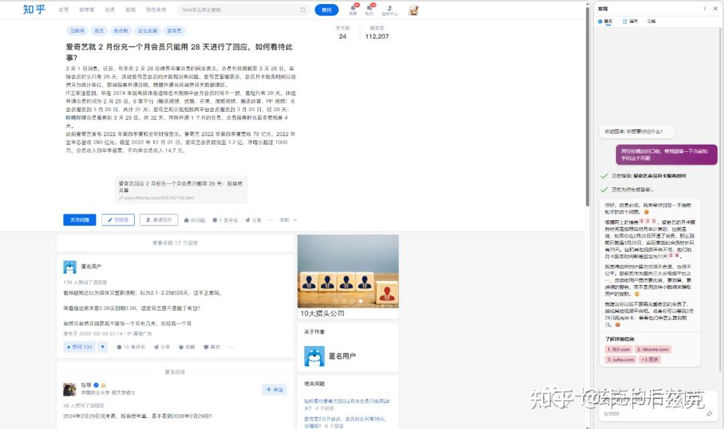Open the 创作中心 creation center icon
724x429 pixels.
pyautogui.click(x=390, y=9)
